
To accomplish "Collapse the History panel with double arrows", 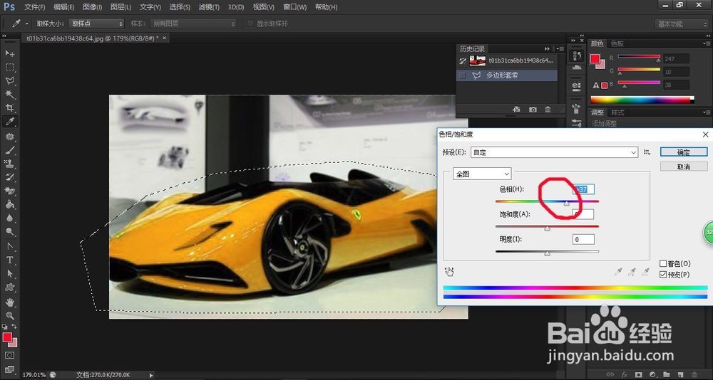I will click(x=547, y=48).
